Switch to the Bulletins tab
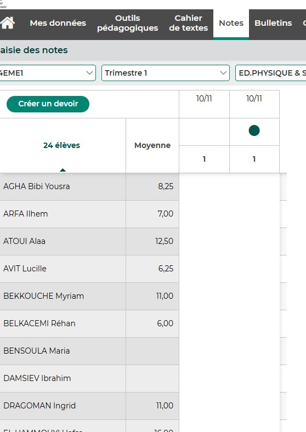Screen dimensions: 306x432 273,23
